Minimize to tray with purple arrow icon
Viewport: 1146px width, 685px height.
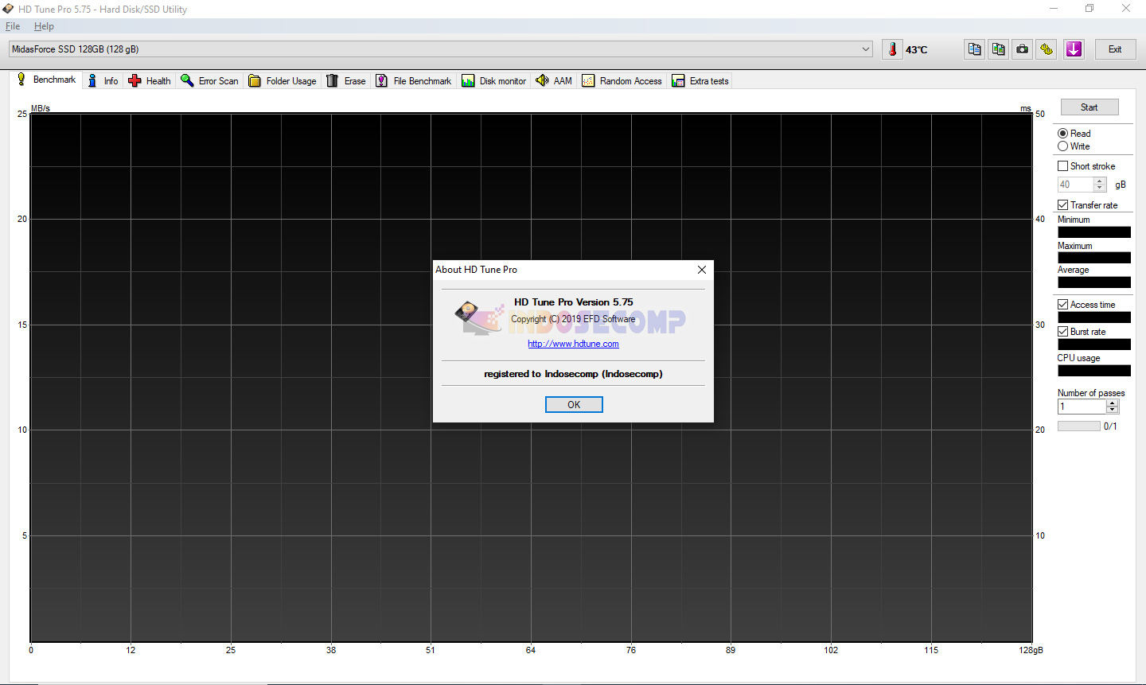click(x=1074, y=49)
